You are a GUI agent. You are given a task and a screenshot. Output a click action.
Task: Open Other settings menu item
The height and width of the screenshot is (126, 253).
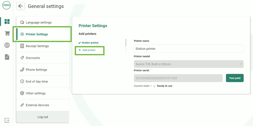point(43,93)
